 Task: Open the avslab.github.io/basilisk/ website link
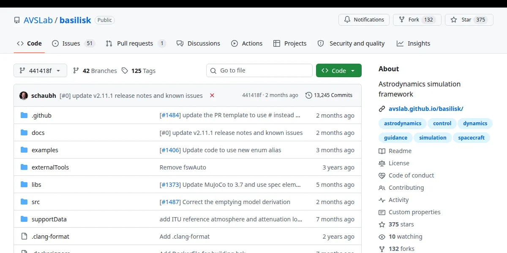[x=426, y=109]
